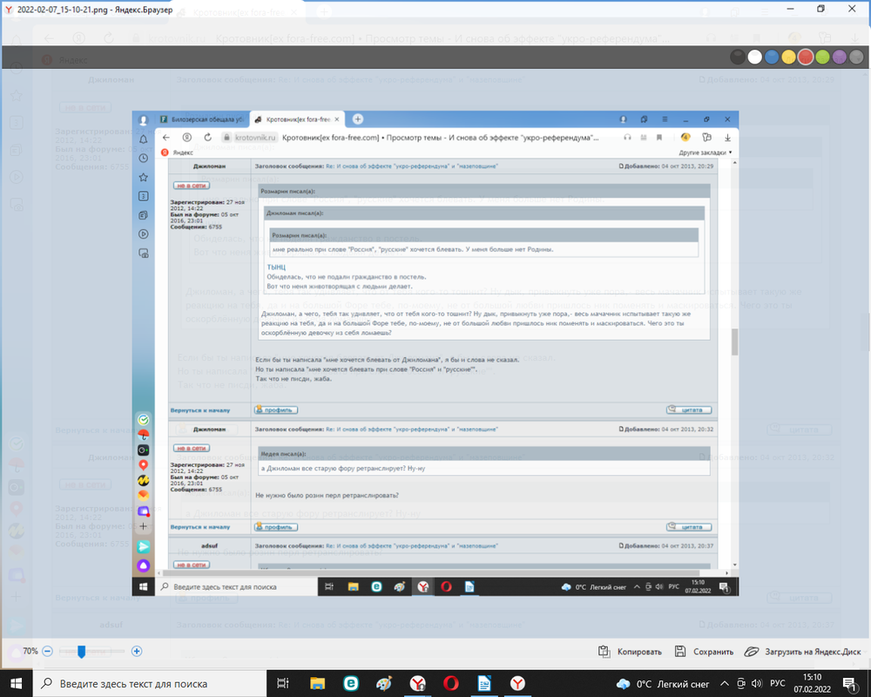In the embedded screenshot, click профиль under 20:32 post
The image size is (871, 697).
276,526
